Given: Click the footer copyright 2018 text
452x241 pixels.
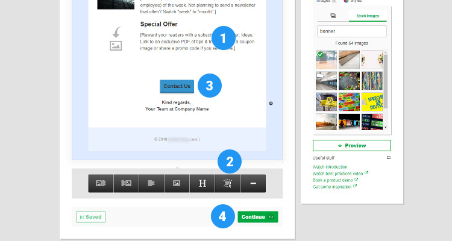Looking at the screenshot, I should pos(177,139).
